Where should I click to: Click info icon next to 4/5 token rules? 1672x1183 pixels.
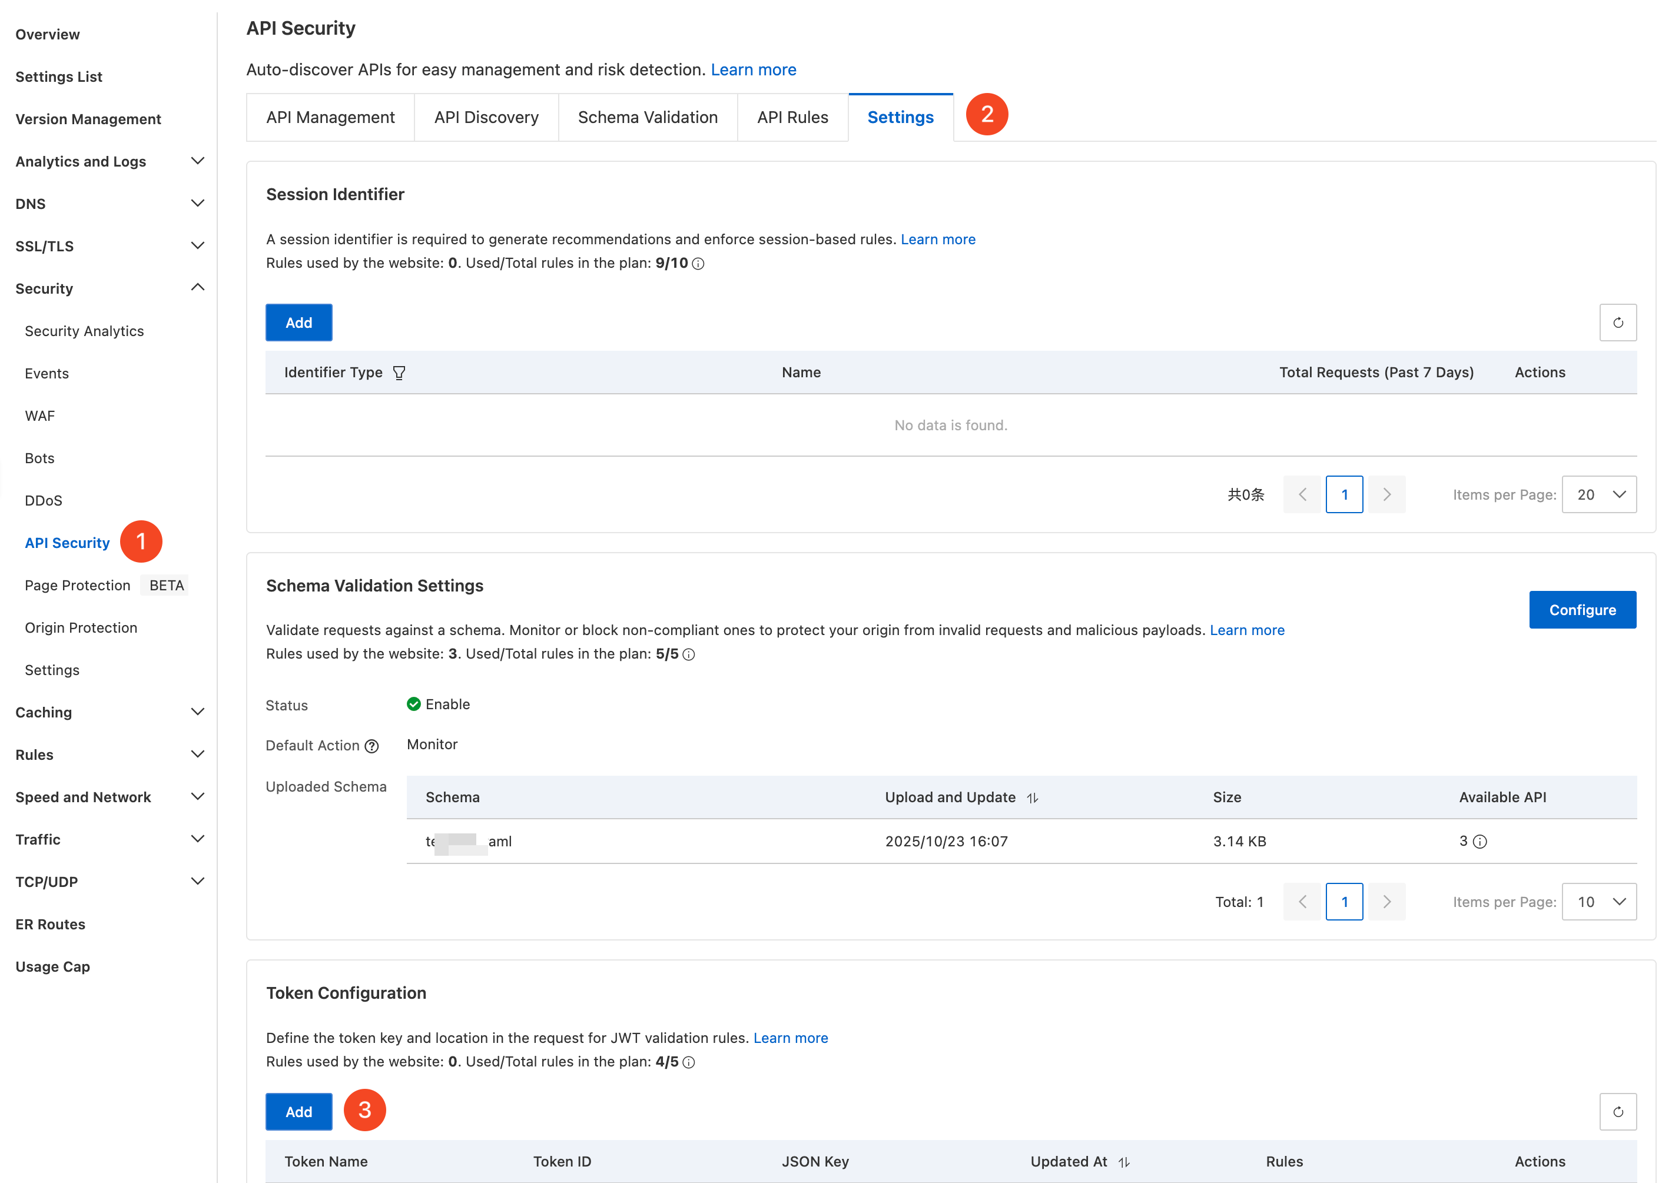point(688,1062)
